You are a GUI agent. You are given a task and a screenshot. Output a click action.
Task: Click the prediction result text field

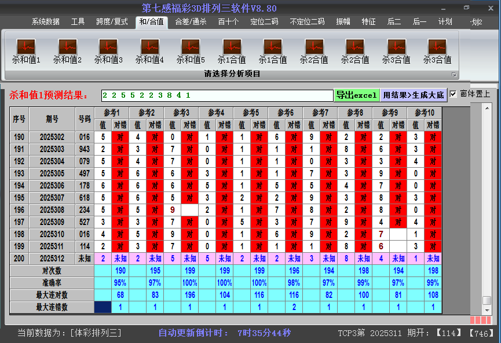(x=217, y=95)
